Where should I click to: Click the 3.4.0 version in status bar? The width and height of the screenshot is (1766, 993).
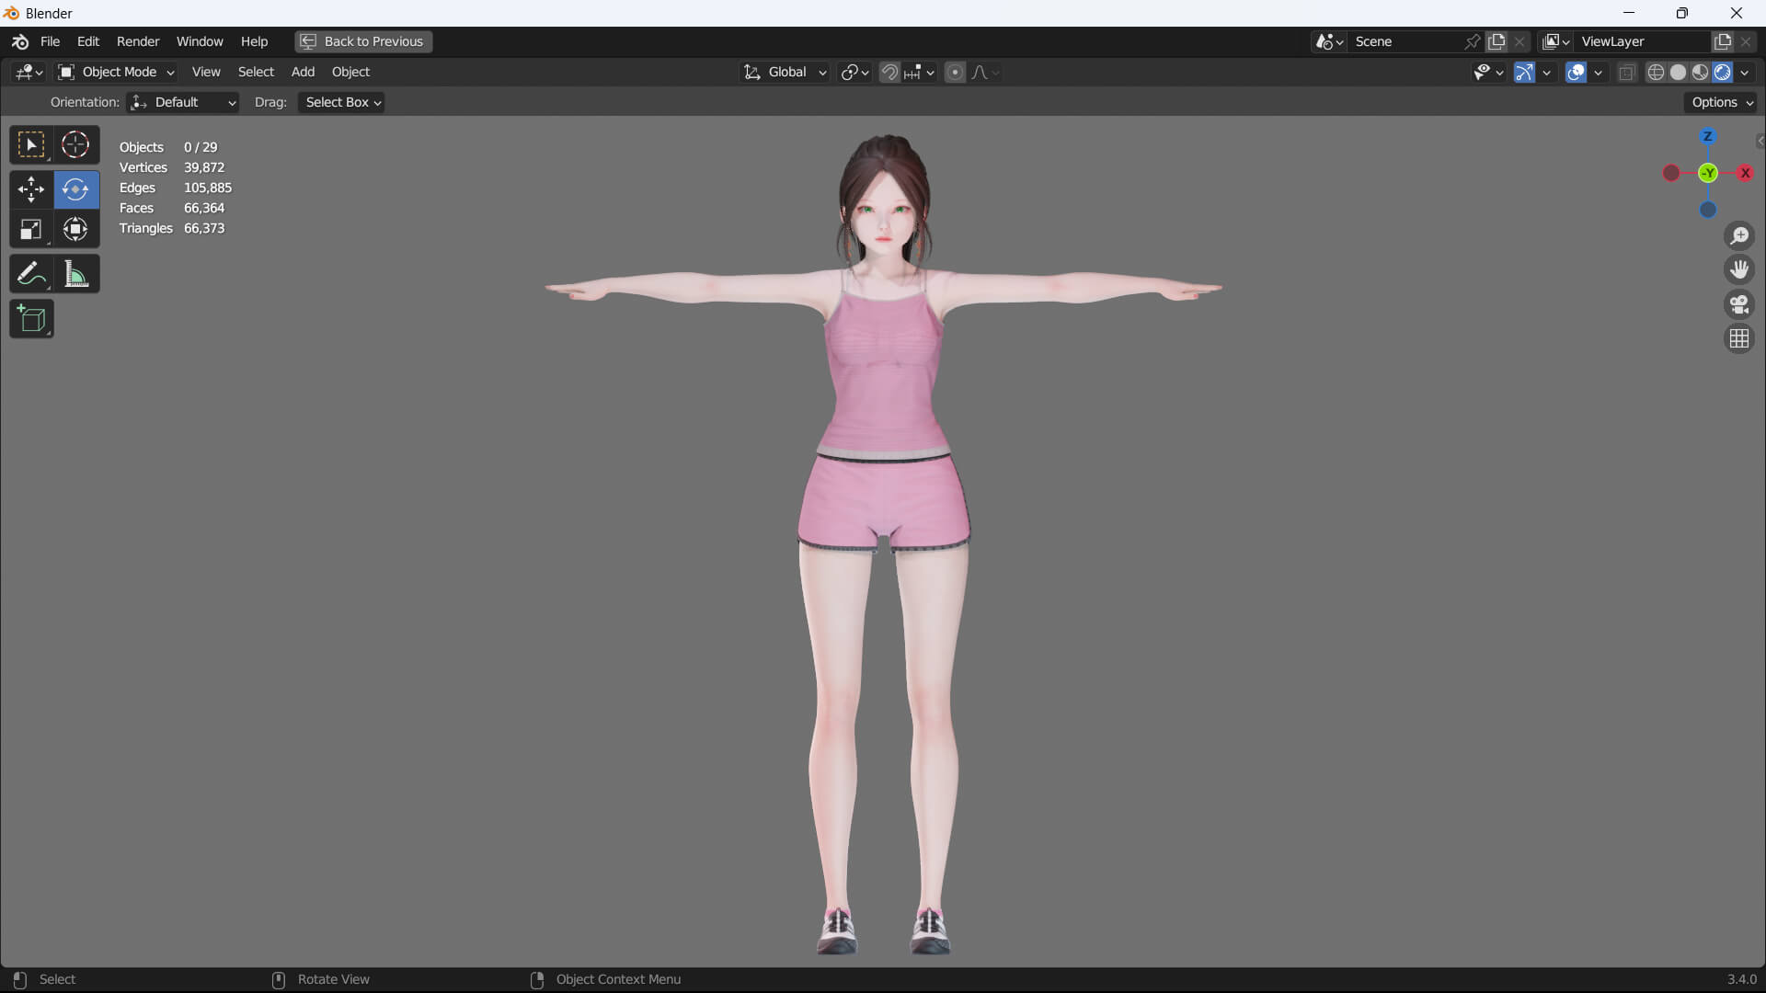click(x=1741, y=979)
